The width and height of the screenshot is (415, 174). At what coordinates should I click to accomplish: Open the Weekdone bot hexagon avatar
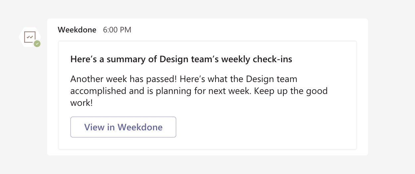30,37
